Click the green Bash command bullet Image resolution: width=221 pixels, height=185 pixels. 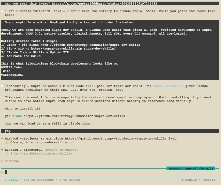point(2,138)
